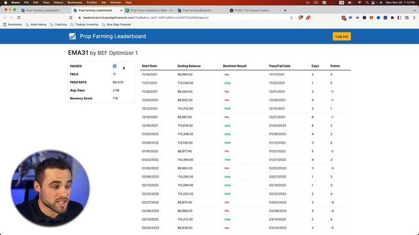Screen dimensions: 419x235
Task: Open the Bookmarks menu
Action: [x=75, y=3]
